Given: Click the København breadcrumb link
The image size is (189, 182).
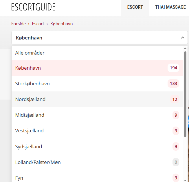Looking at the screenshot, I should click(61, 24).
